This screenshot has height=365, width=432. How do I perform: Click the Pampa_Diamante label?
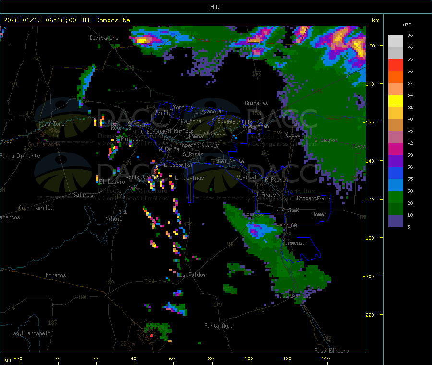pyautogui.click(x=20, y=156)
